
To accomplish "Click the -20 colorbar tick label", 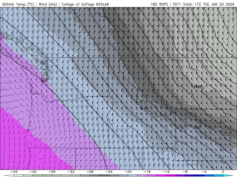I will [x=128, y=172].
